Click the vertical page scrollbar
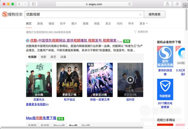 [x=186, y=20]
